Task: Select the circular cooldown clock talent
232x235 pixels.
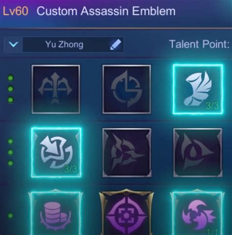Action: pos(127,89)
